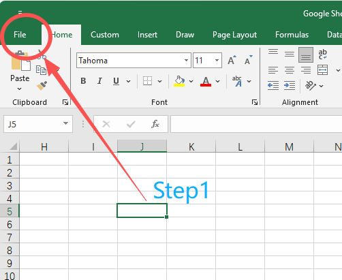This screenshot has height=280, width=342.
Task: Increase indent icon
Action: (290, 86)
